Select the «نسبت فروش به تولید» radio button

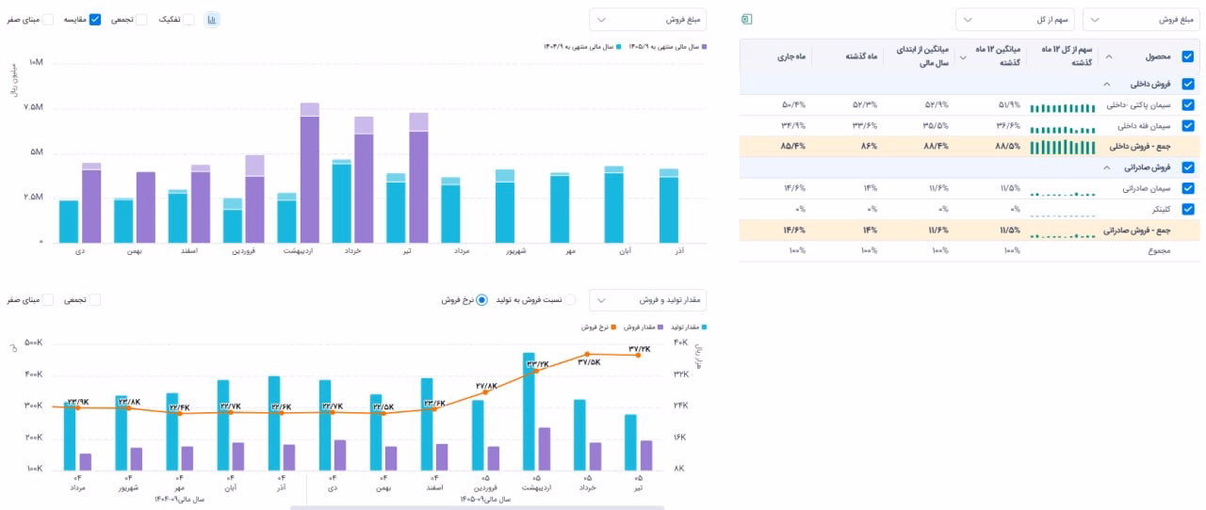[x=569, y=300]
